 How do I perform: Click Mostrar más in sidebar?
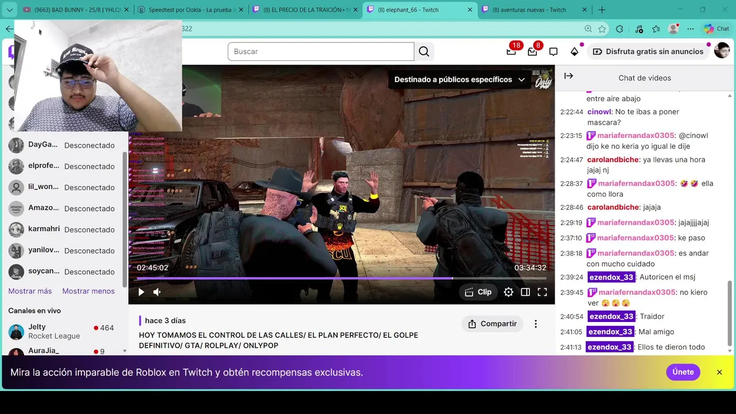30,291
